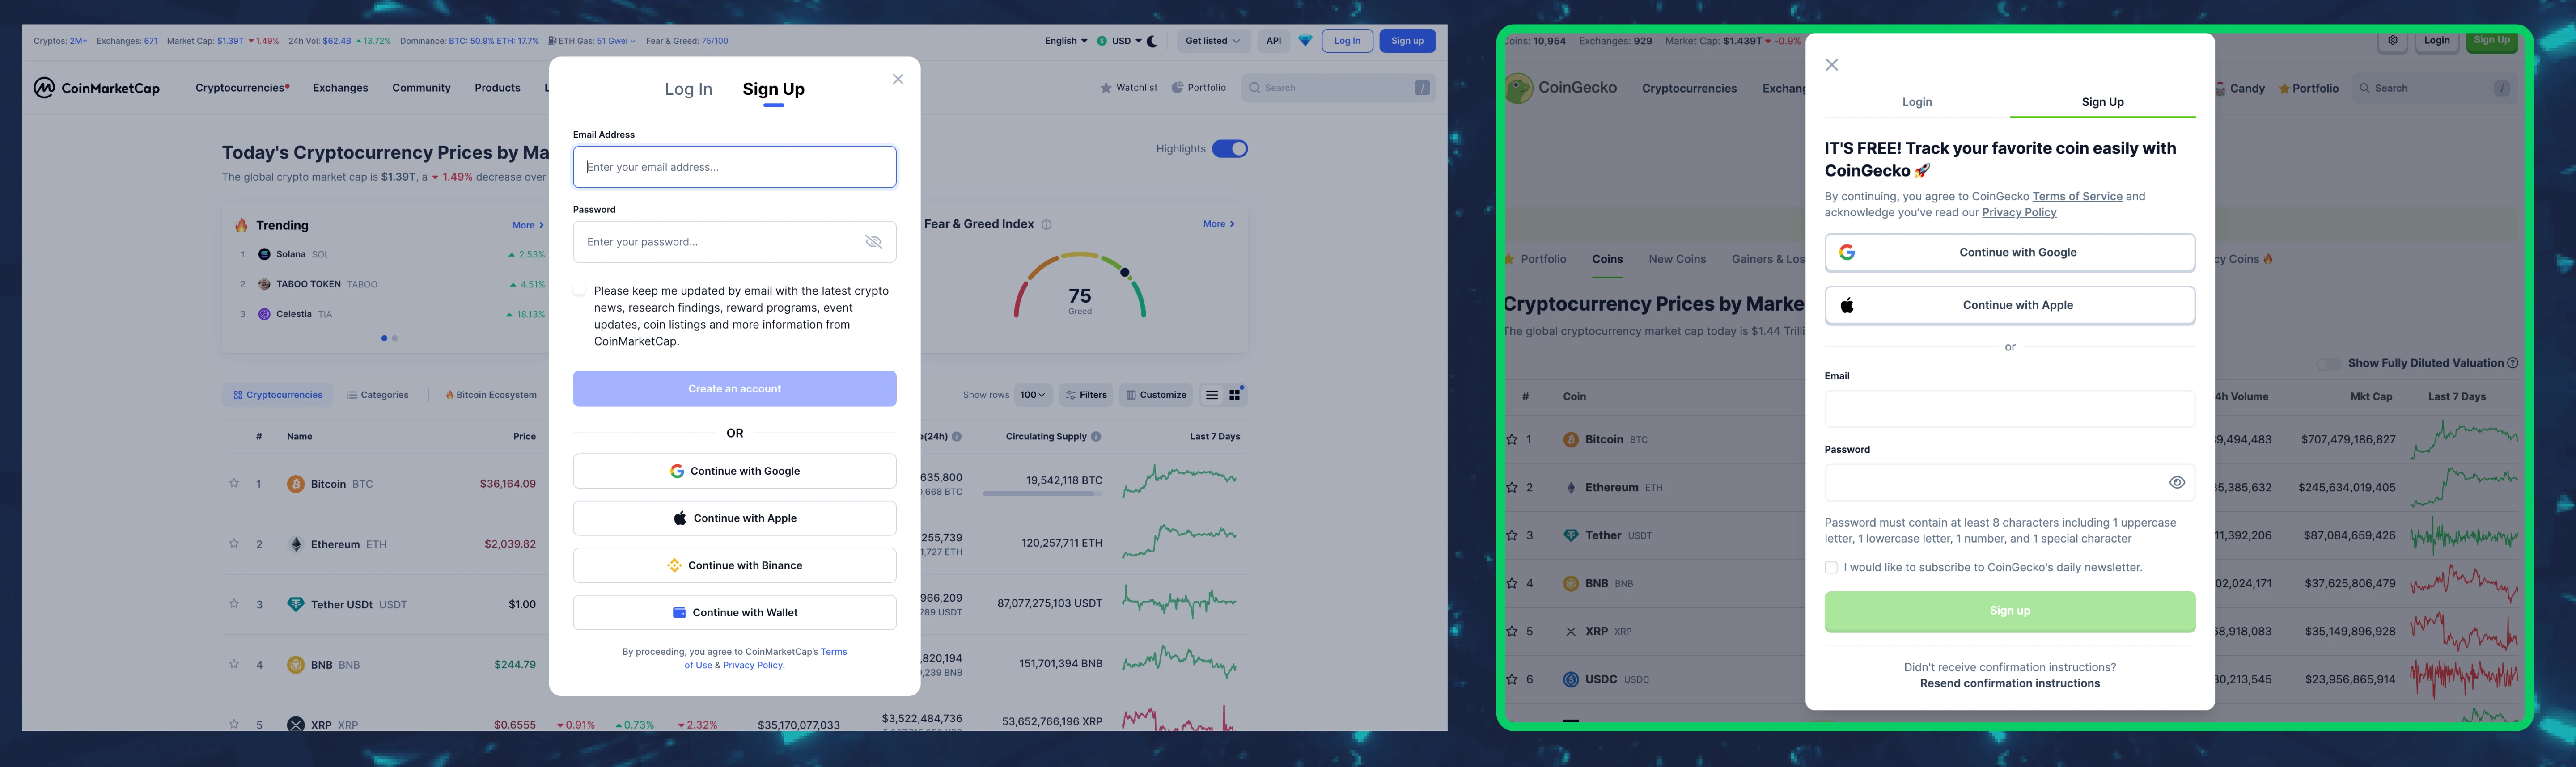Open the Customize columns option

(x=1156, y=395)
